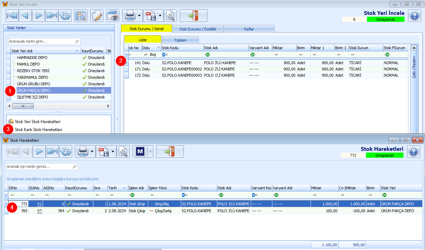Open Stok Yeri Stok Hareketleri link
Screen dimensions: 425x250
[x=37, y=122]
